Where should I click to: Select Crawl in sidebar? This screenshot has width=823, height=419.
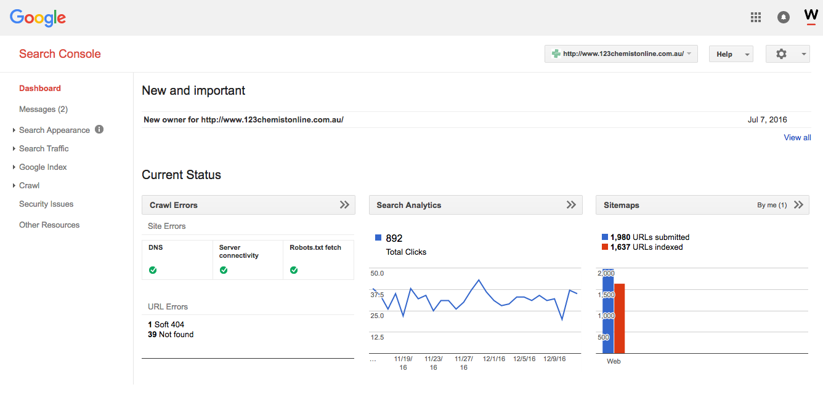click(x=29, y=185)
